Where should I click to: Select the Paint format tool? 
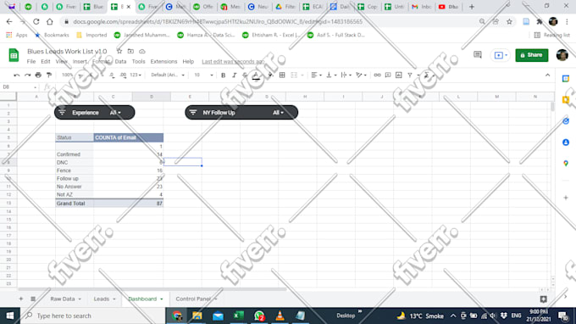[x=49, y=75]
